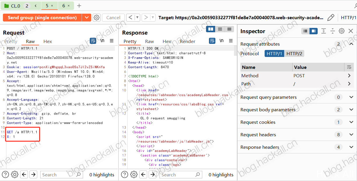Screen dimensions: 357x181
Task: Select HTTP/1 protocol in Inspector
Action: pyautogui.click(x=274, y=53)
